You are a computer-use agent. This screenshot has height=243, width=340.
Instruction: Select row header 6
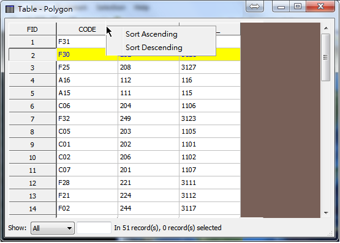pos(32,106)
